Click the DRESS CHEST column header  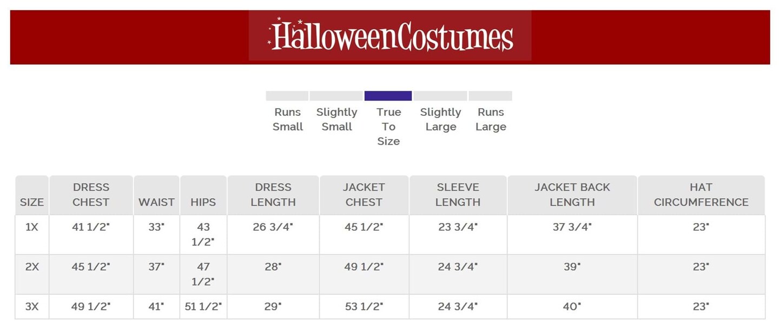pyautogui.click(x=91, y=195)
